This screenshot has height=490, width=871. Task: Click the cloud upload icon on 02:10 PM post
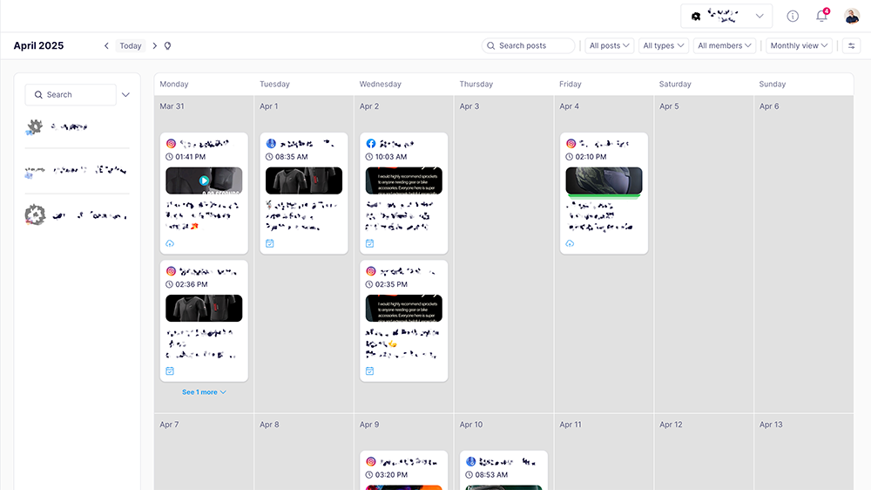click(570, 243)
